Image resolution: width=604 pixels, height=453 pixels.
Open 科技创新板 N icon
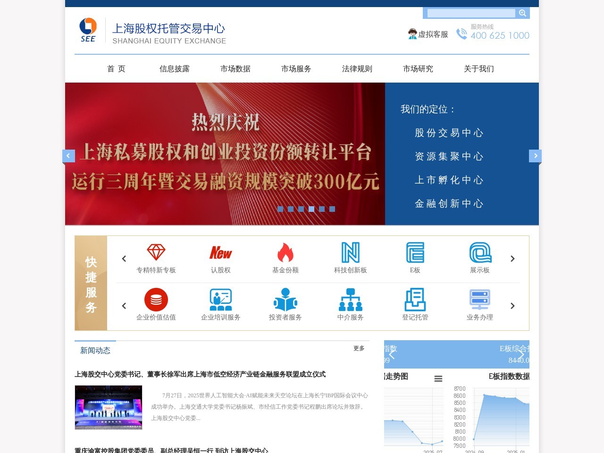(351, 252)
